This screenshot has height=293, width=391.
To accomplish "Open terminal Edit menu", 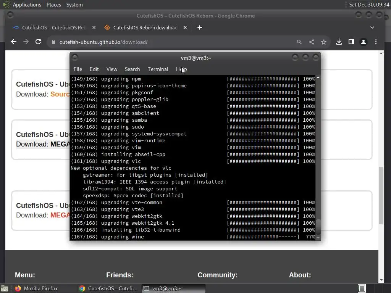I will 94,69.
